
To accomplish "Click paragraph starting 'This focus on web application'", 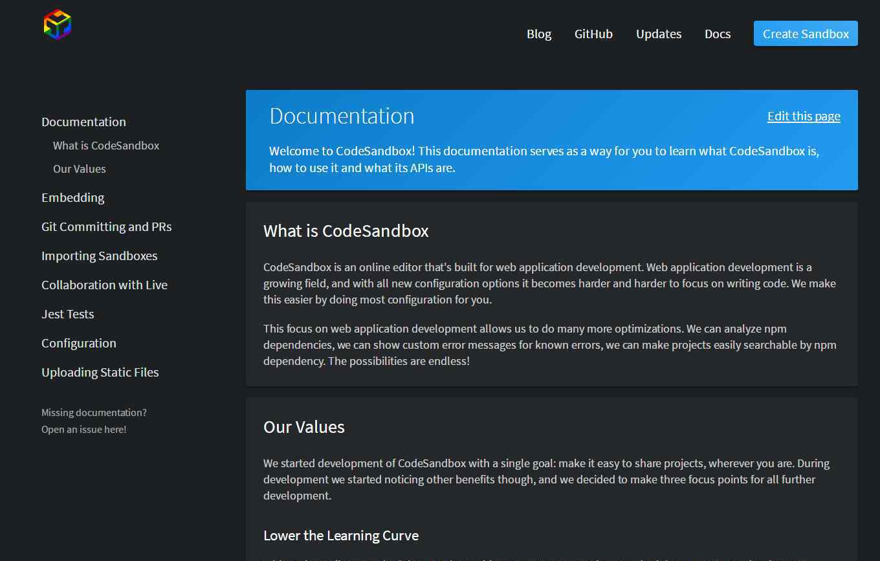I will pyautogui.click(x=550, y=345).
